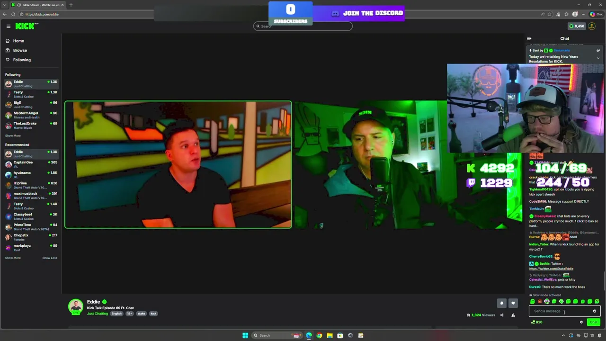Toggle the follow heart button
The image size is (606, 341).
click(x=513, y=303)
